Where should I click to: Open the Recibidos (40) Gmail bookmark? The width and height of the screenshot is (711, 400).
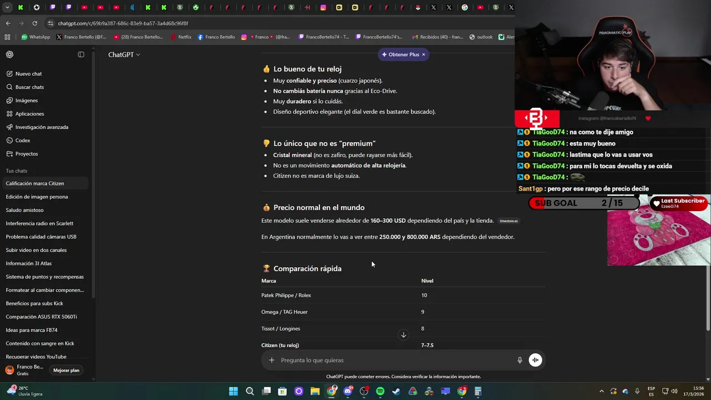coord(437,37)
